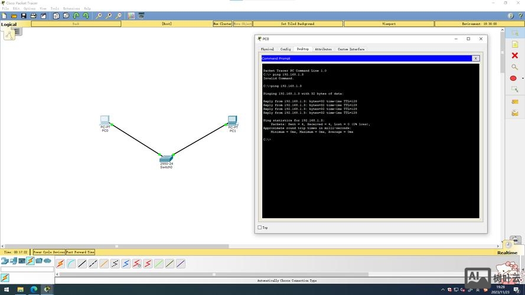
Task: Place a Note using the sticky-note tool
Action: click(514, 44)
